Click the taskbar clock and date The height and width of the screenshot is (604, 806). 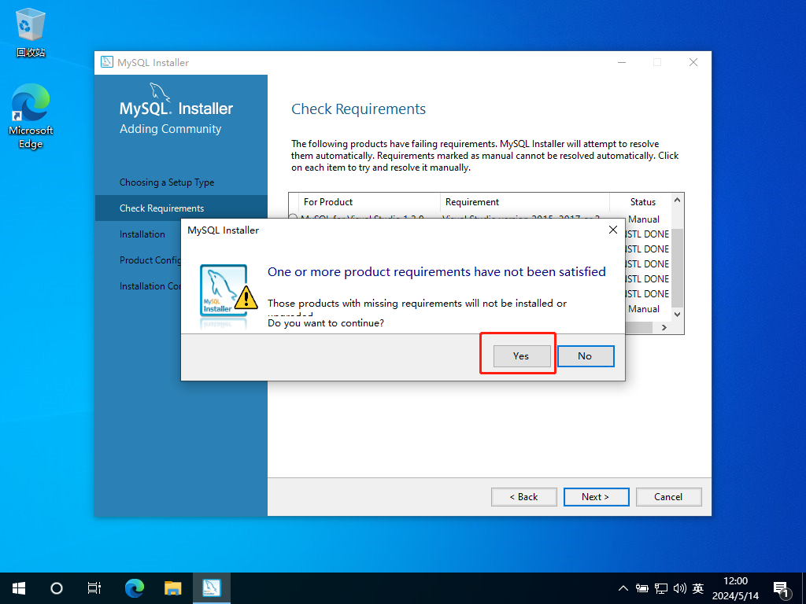735,588
